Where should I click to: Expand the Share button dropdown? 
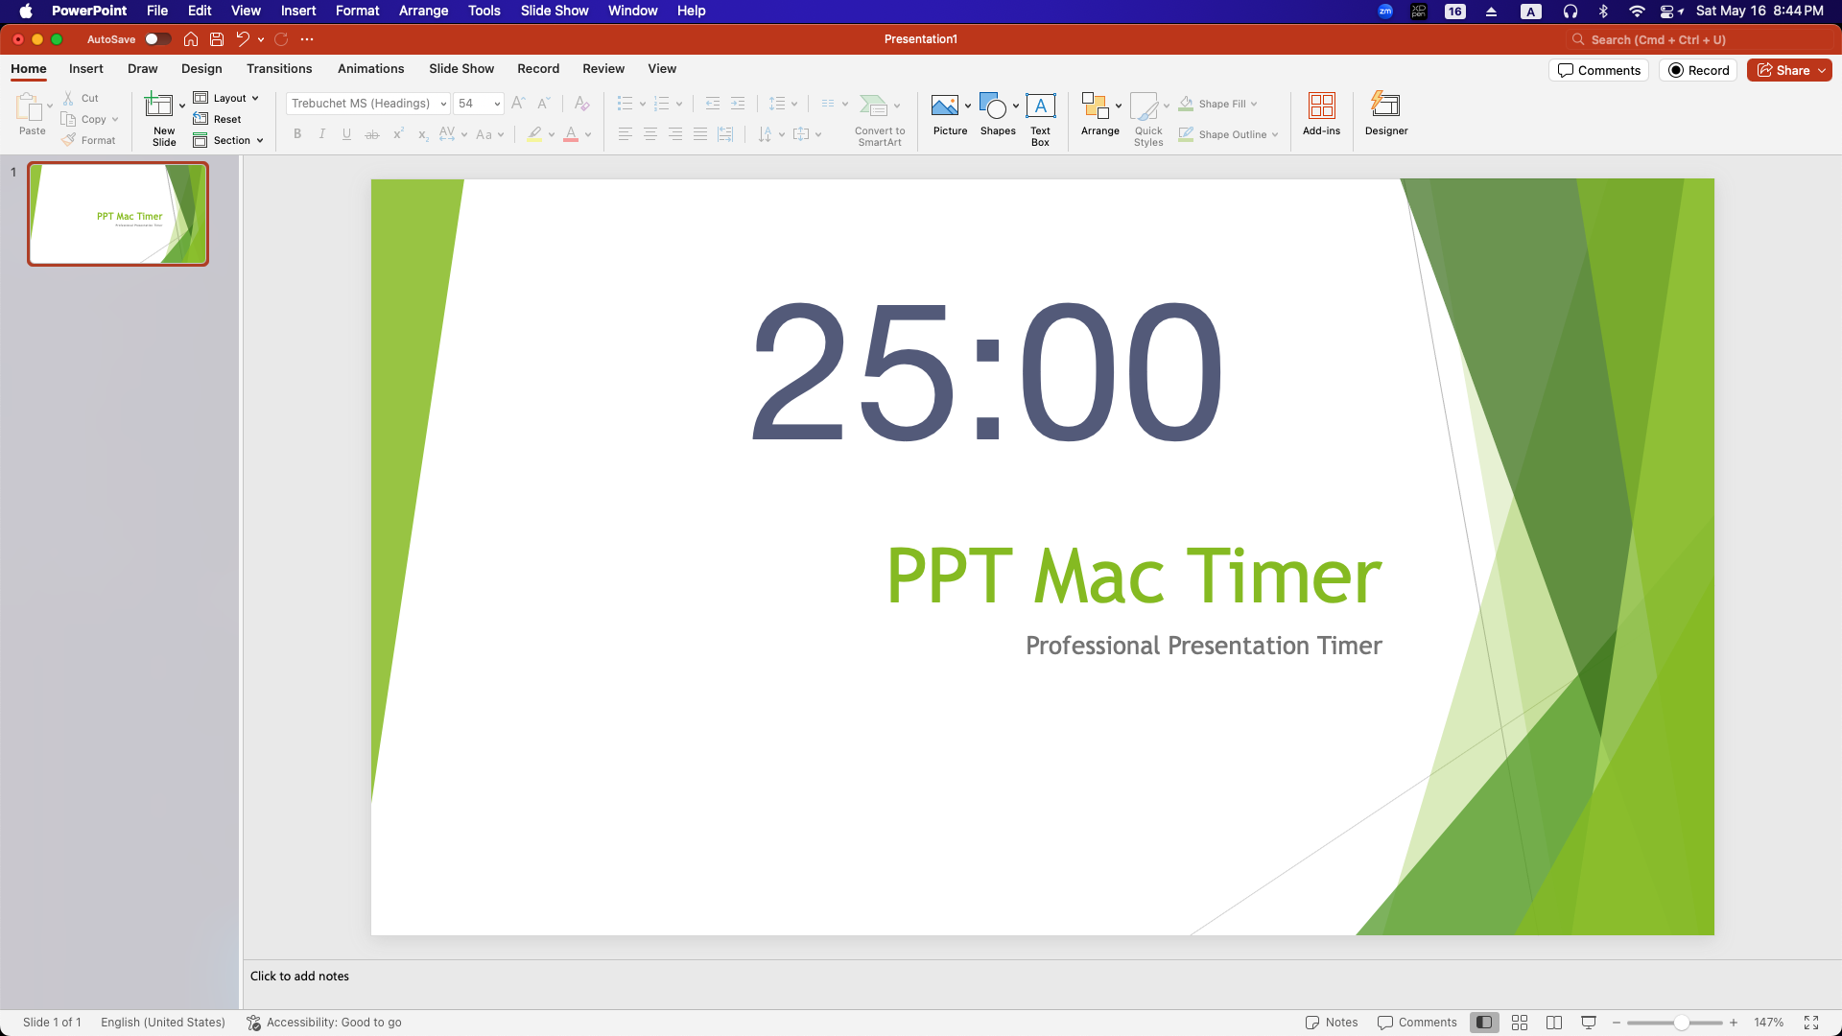(x=1822, y=70)
